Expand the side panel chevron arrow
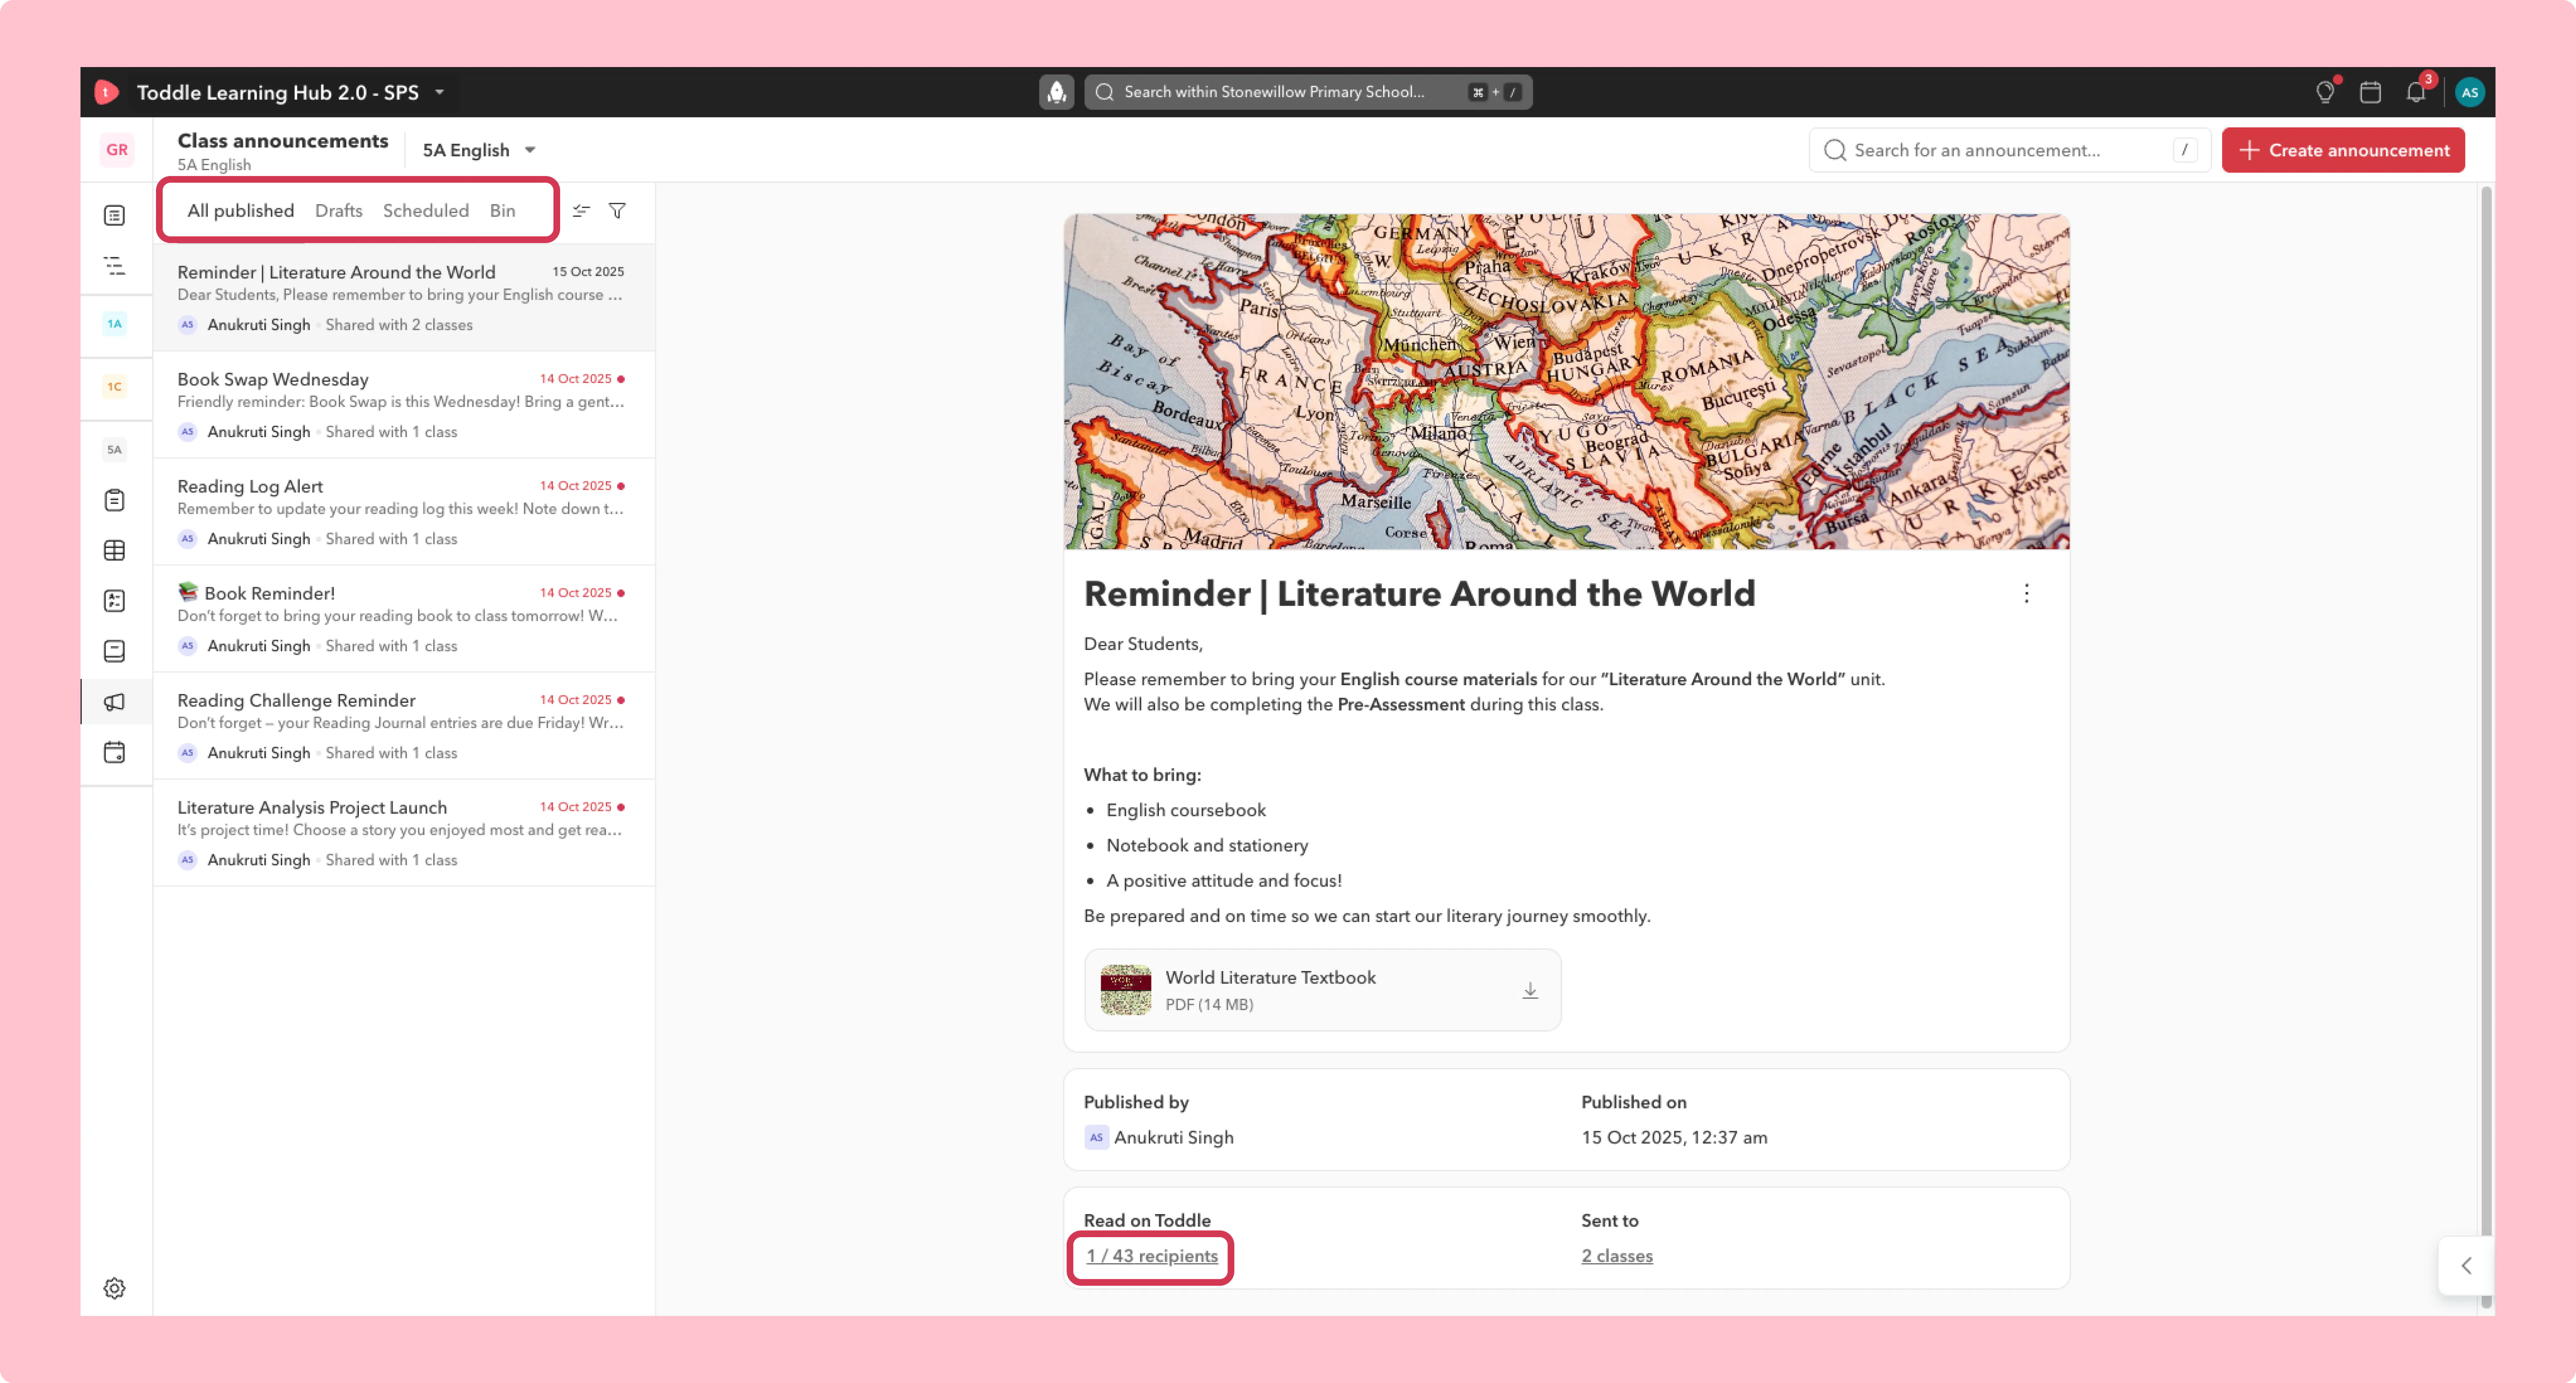 coord(2466,1265)
